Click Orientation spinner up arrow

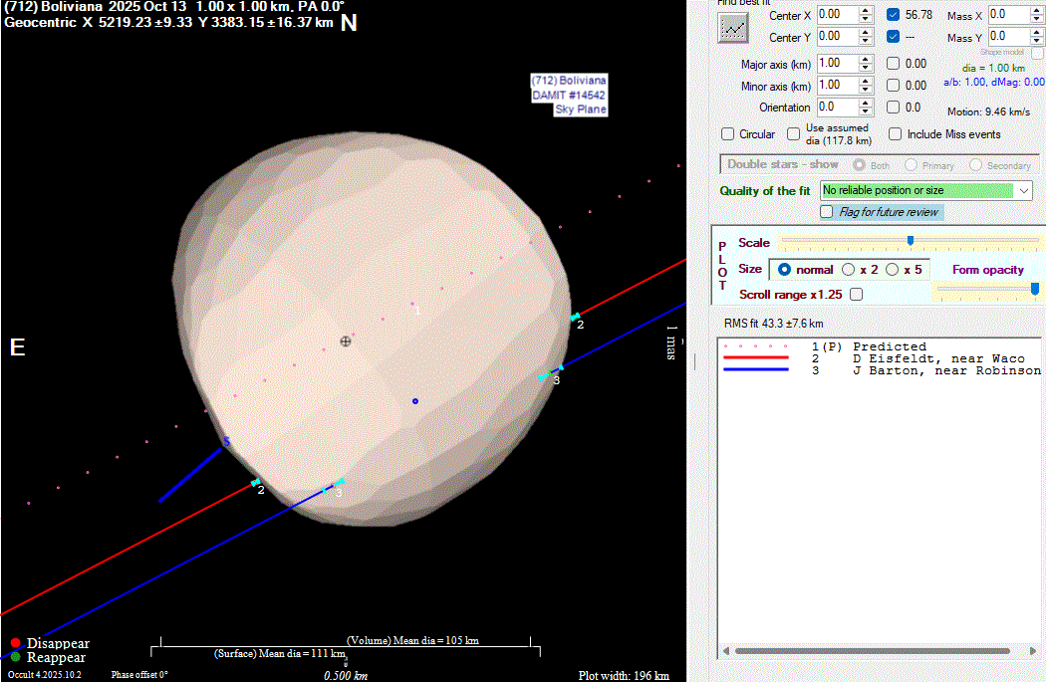[x=865, y=103]
